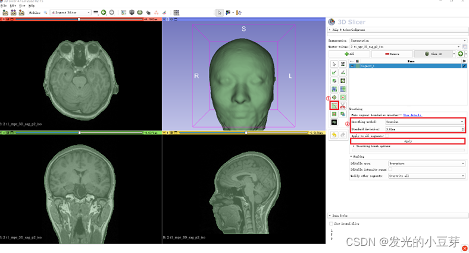Expand Help & Acknowledgement section
Image resolution: width=469 pixels, height=253 pixels.
tap(398, 30)
